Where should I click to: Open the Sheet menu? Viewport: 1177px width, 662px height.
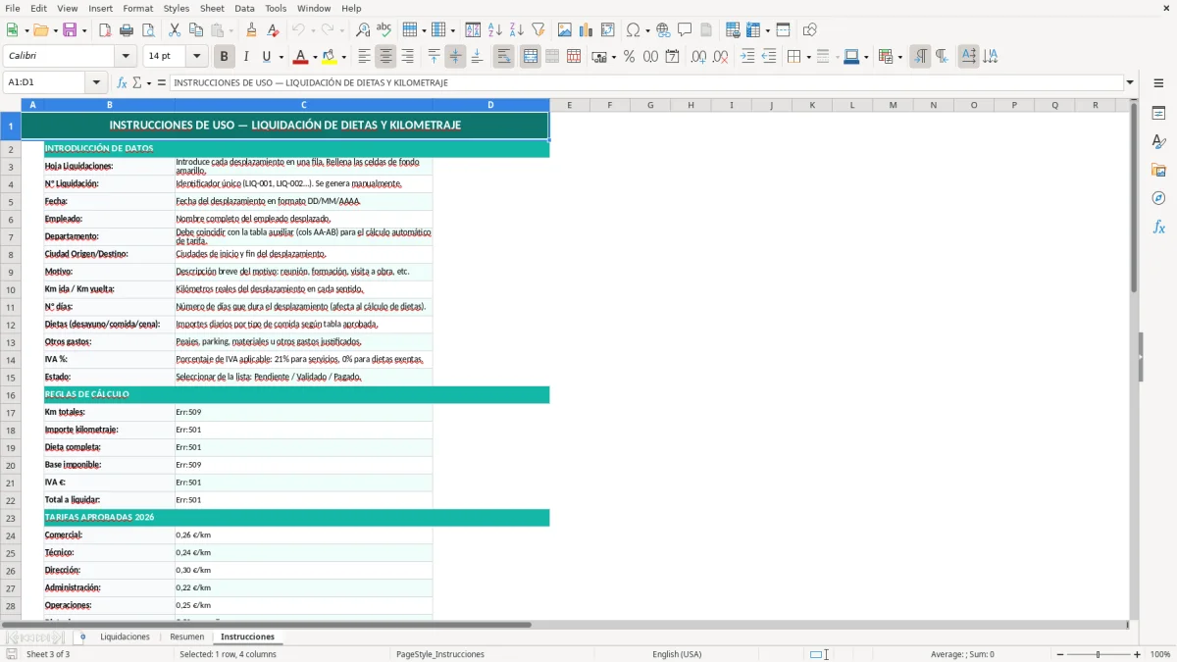click(x=212, y=8)
